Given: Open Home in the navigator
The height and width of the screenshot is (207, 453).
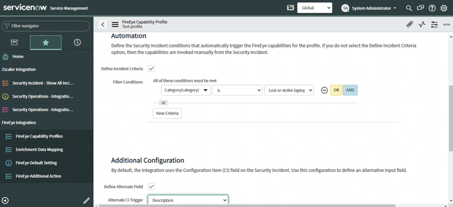Looking at the screenshot, I should pyautogui.click(x=18, y=57).
